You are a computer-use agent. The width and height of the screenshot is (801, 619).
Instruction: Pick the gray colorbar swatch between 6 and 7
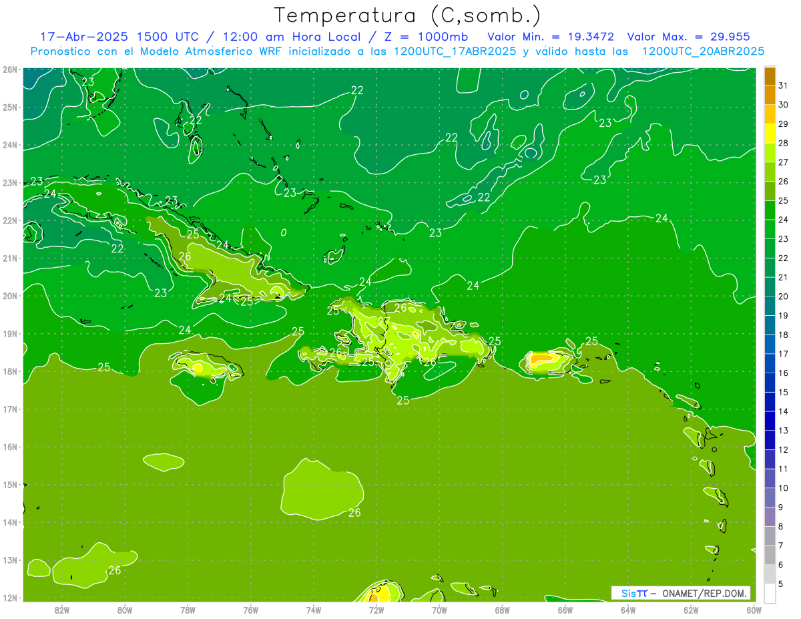point(770,555)
